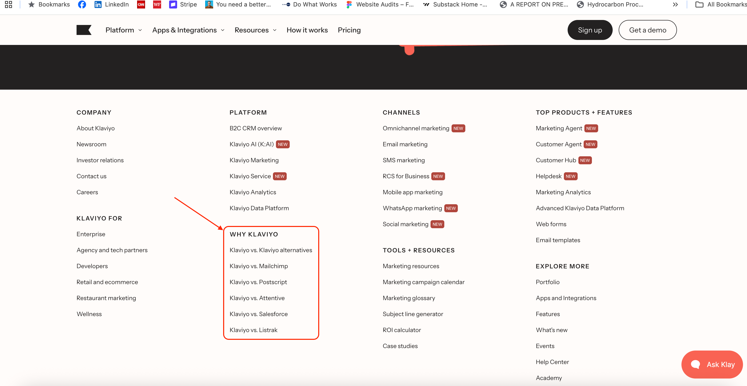Open the Wellness footer link
The width and height of the screenshot is (747, 386).
pyautogui.click(x=89, y=314)
